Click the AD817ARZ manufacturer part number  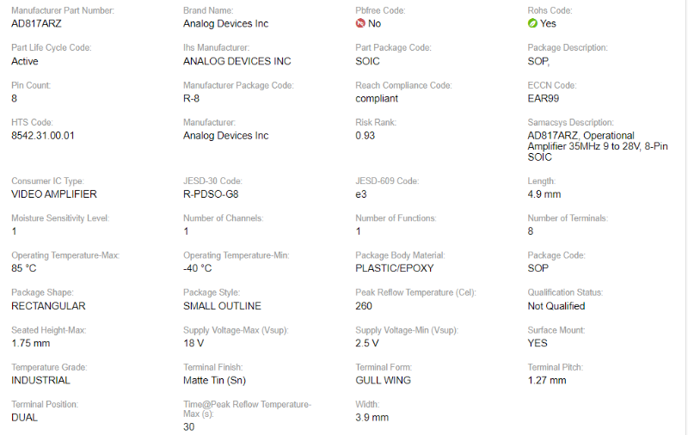pyautogui.click(x=36, y=24)
